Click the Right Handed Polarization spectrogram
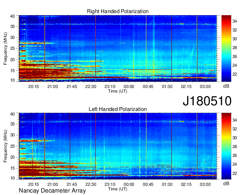 [x=118, y=48]
